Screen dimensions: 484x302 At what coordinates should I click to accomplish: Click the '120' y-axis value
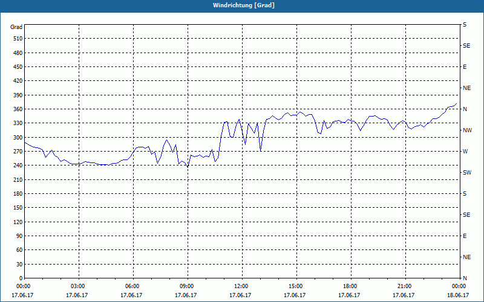(x=18, y=222)
